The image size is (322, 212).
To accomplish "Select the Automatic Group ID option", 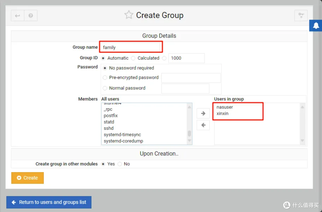I will pos(103,58).
